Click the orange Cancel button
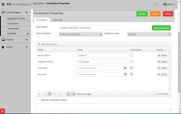 (x=155, y=14)
